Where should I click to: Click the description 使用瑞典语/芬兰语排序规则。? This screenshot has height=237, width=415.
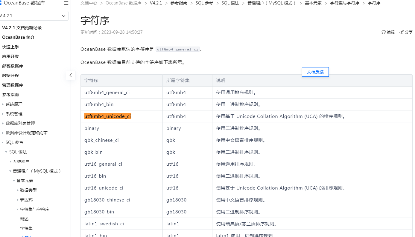point(247,224)
